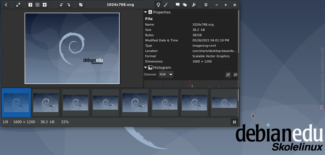
Task: Select the fifth thumbnail in filmstrip
Action: click(135, 103)
